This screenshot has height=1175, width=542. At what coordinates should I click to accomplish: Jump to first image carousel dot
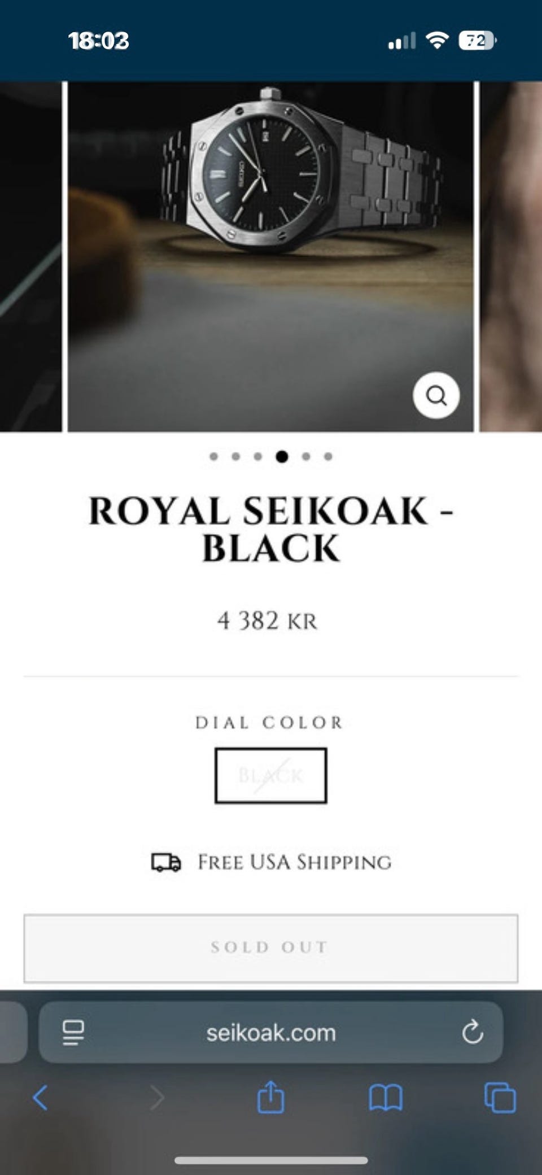pyautogui.click(x=213, y=456)
